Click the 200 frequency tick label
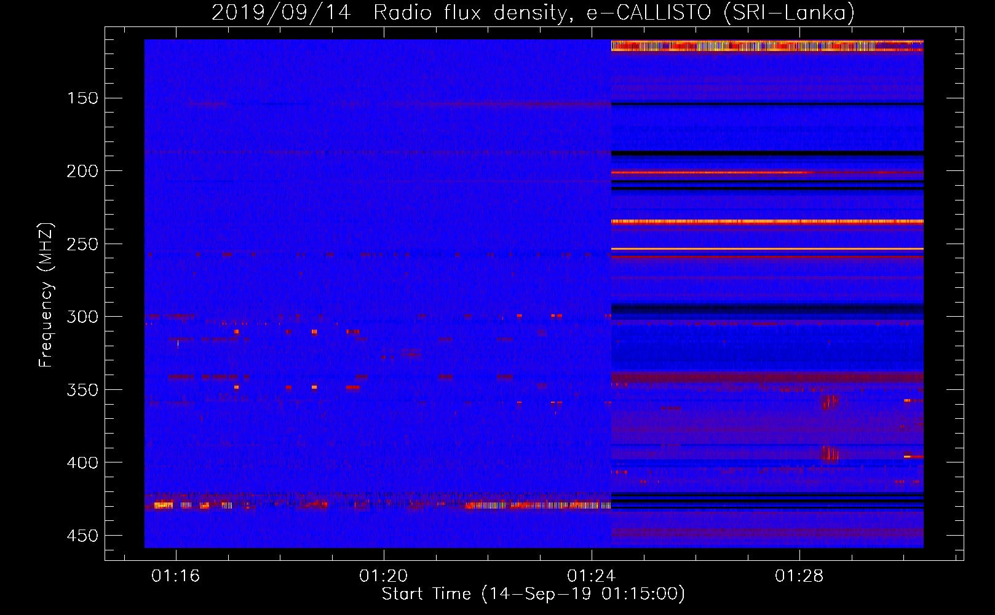 tap(82, 171)
